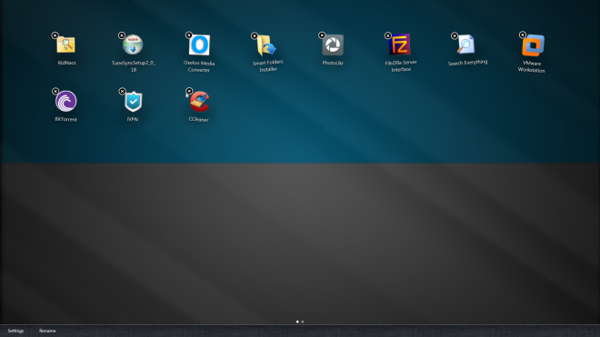Click the TuneSyncSetup2_0_18 label text

pos(133,66)
